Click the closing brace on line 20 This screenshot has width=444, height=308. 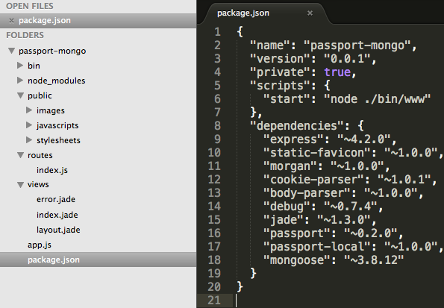point(240,286)
